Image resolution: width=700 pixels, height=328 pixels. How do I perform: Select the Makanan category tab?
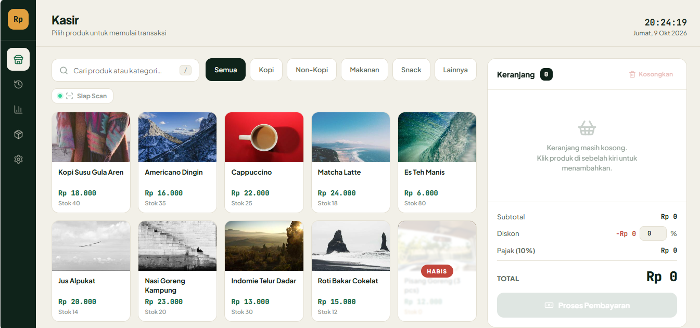tap(364, 70)
